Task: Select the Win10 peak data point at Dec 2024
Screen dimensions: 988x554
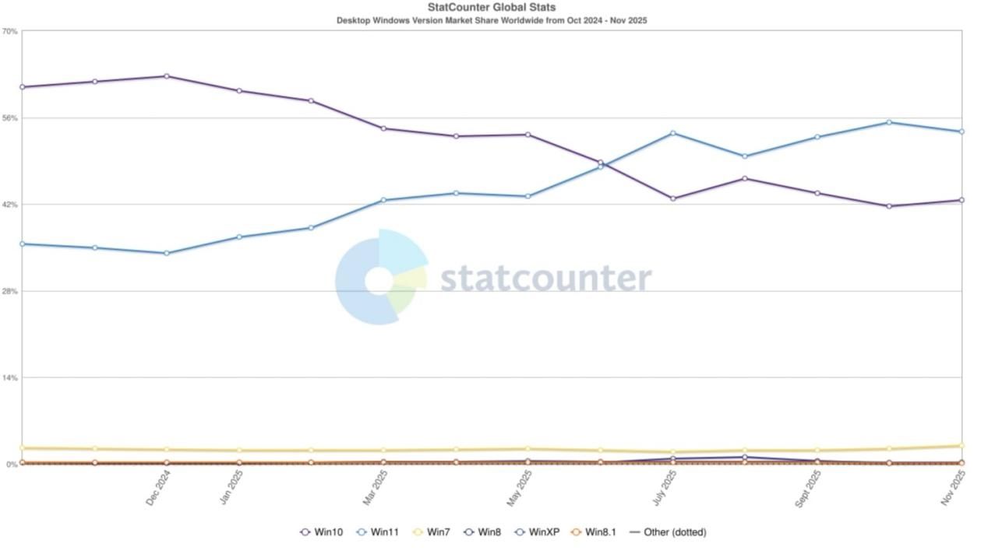Action: [x=167, y=76]
